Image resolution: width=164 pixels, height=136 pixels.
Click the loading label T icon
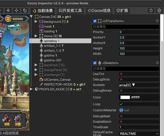coord(41,31)
